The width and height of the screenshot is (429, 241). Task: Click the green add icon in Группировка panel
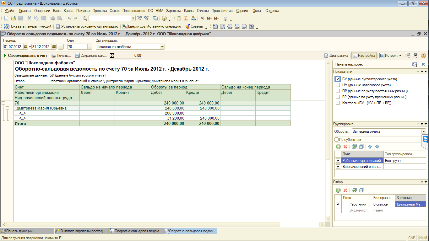click(338, 147)
